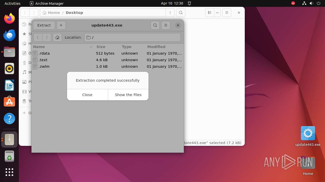Open Help from the dock
Screen dimensions: 325x182
point(9,119)
